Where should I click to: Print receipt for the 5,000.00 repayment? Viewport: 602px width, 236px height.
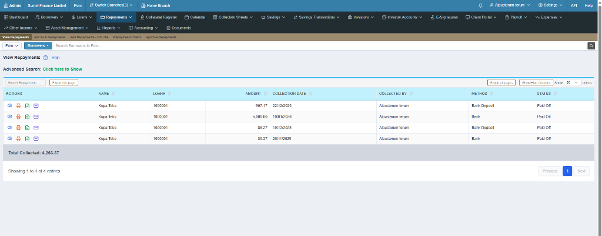[18, 117]
